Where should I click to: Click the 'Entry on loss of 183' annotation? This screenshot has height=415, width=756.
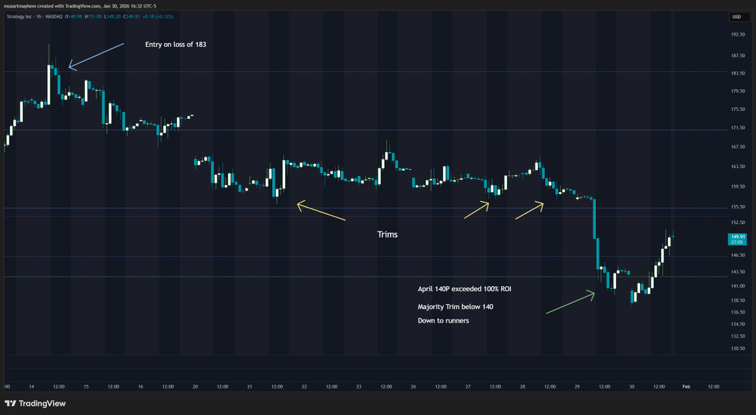(x=175, y=45)
